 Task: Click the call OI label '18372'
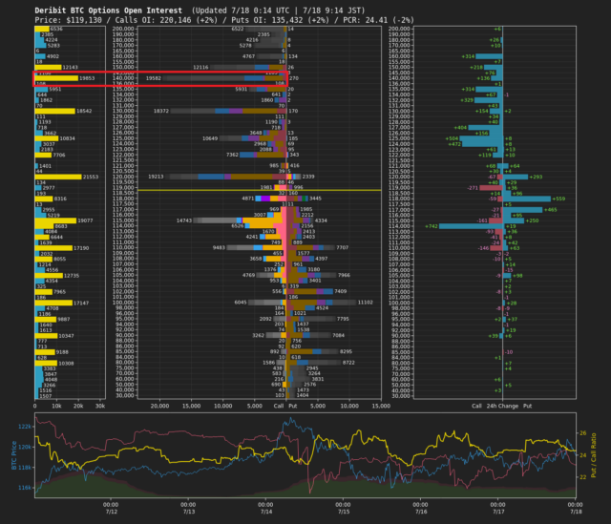pyautogui.click(x=161, y=111)
